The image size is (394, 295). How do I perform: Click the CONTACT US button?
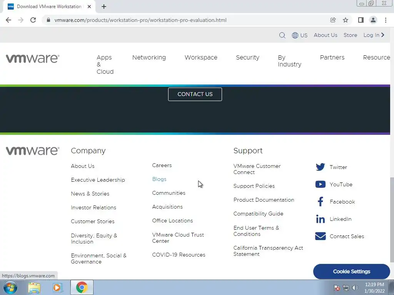pos(195,94)
